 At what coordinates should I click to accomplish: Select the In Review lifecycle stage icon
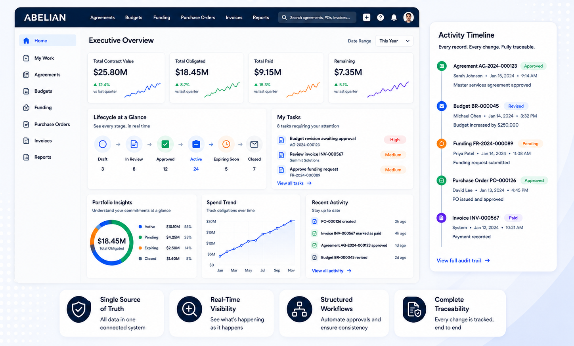134,144
